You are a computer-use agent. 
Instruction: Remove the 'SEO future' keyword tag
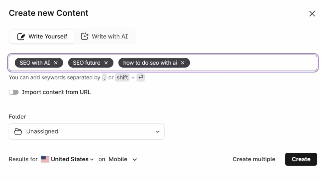[106, 63]
